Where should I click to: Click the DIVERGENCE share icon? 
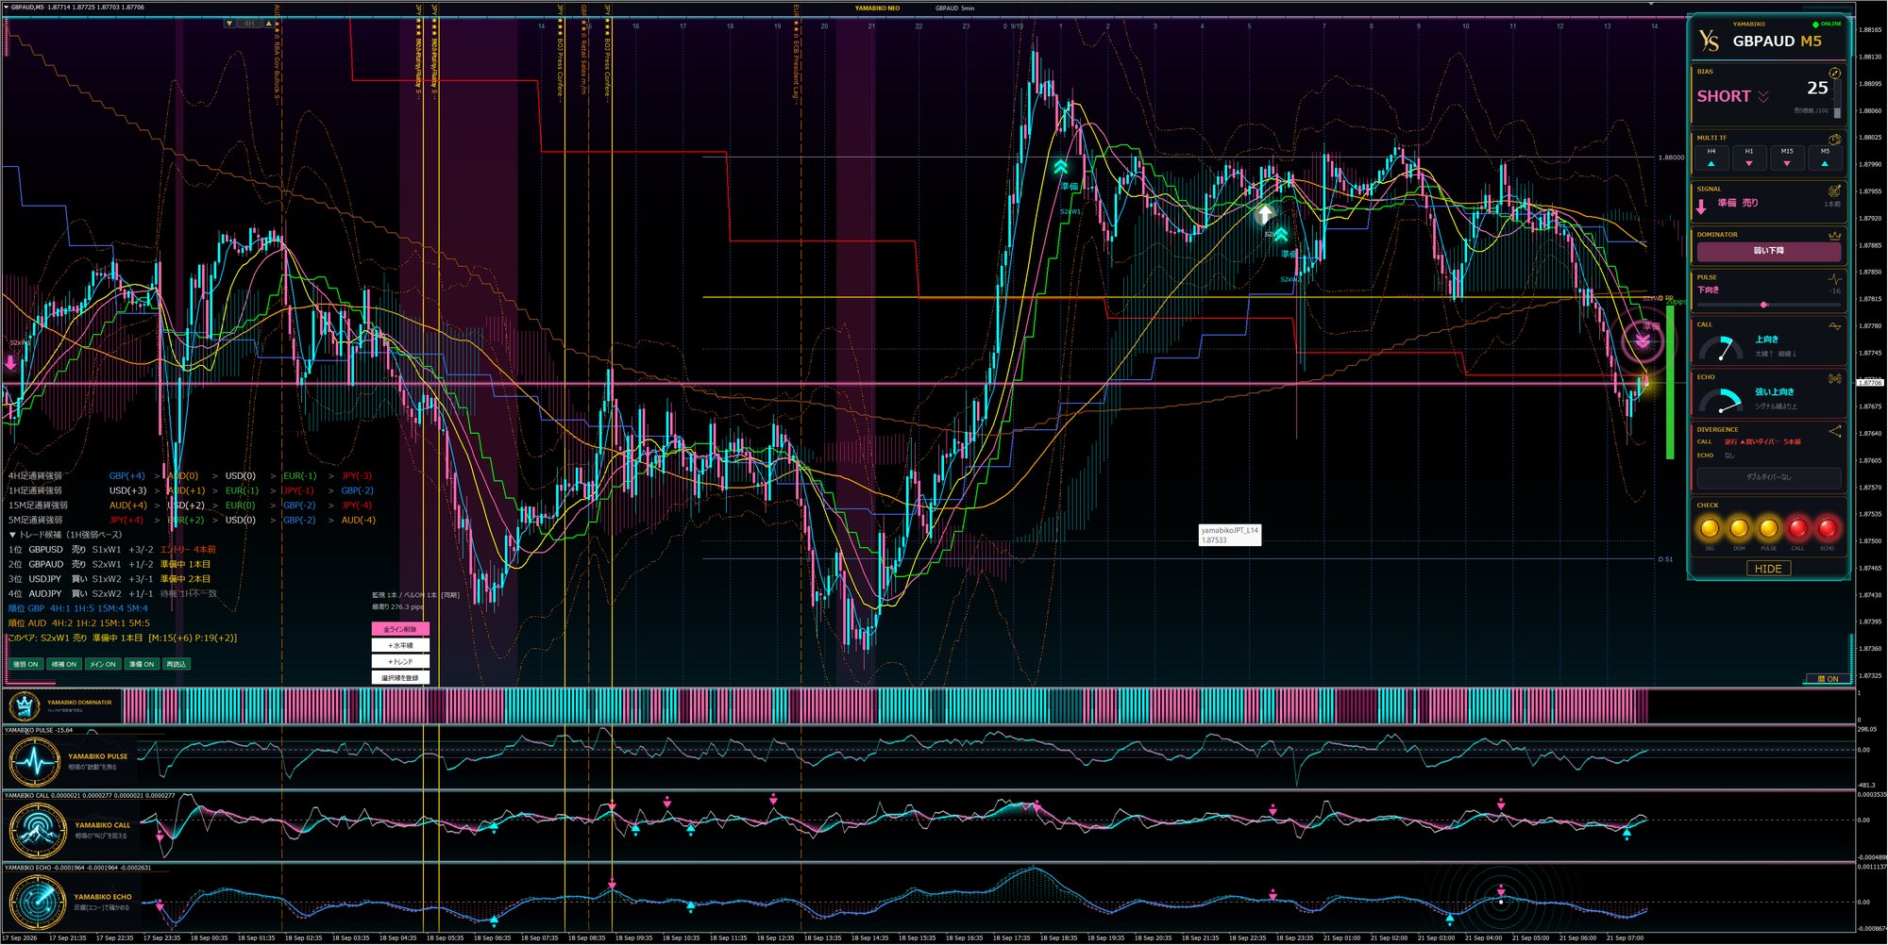point(1834,431)
